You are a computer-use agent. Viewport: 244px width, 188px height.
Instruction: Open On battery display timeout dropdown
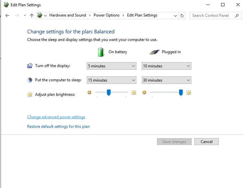point(111,66)
